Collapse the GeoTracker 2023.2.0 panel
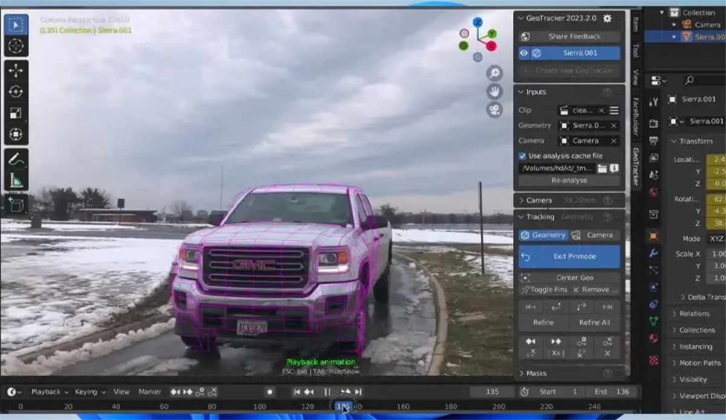This screenshot has width=726, height=420. tap(522, 19)
